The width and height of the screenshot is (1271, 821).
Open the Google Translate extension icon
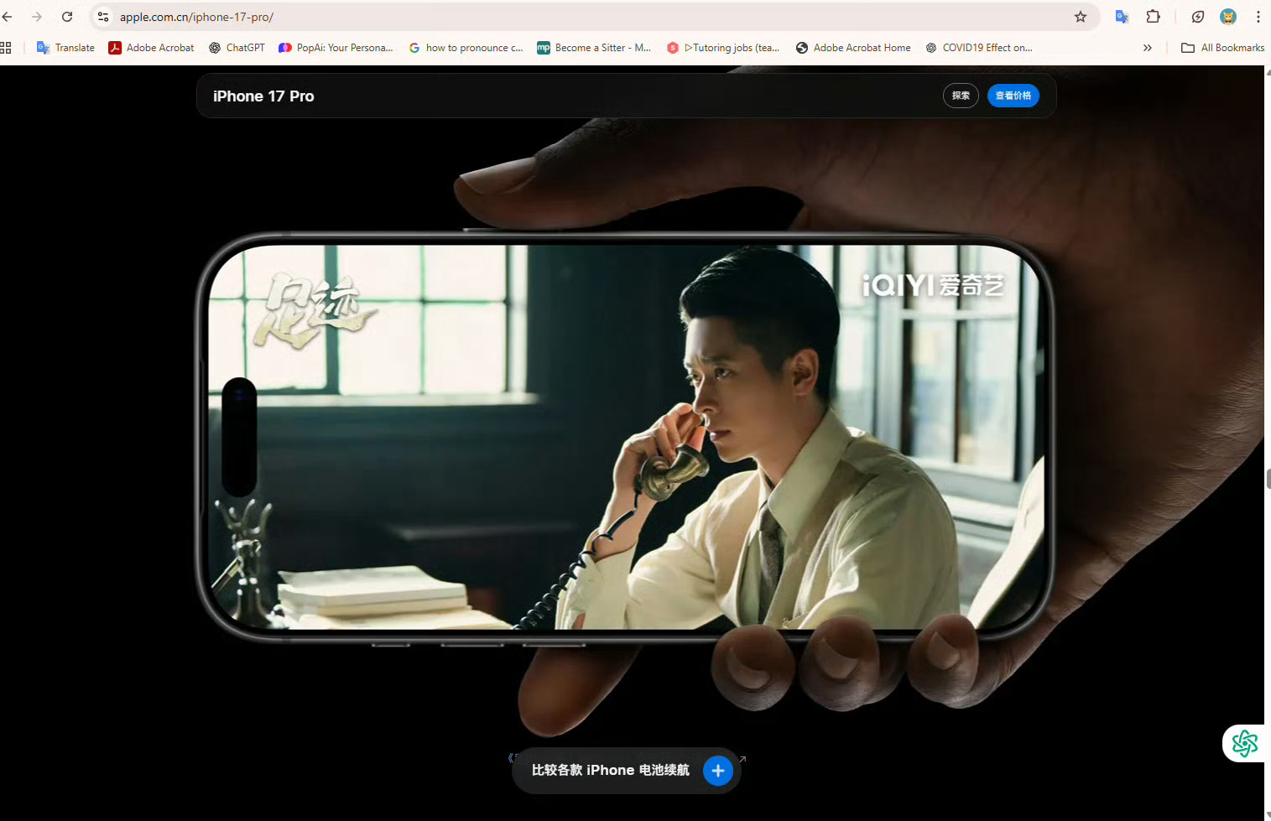[x=1122, y=17]
